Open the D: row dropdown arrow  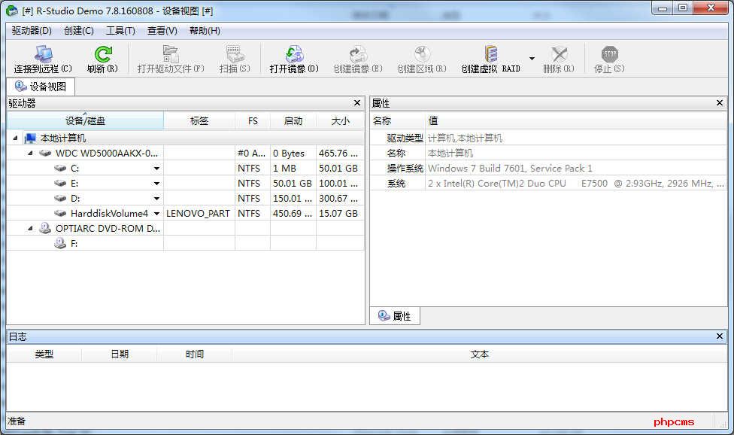click(x=157, y=199)
